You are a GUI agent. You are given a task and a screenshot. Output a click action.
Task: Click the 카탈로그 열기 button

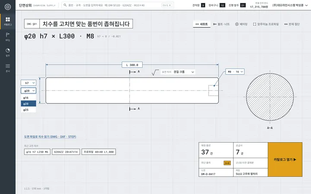point(285,160)
